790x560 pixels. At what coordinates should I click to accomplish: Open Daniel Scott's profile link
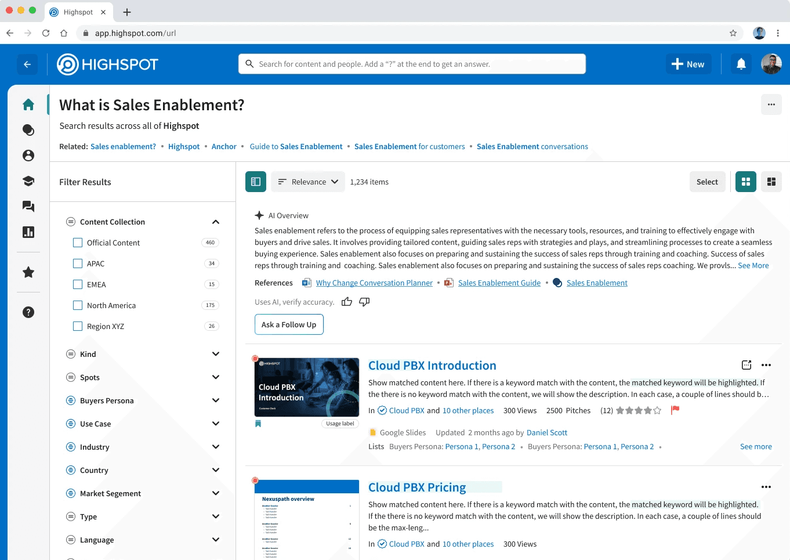click(x=547, y=433)
